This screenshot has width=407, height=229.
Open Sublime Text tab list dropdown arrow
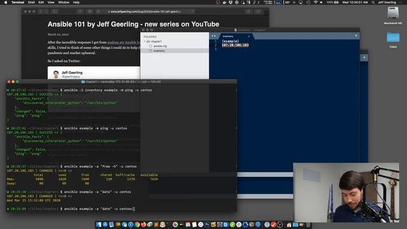(356, 36)
